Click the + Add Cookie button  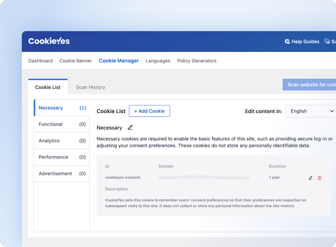(149, 111)
